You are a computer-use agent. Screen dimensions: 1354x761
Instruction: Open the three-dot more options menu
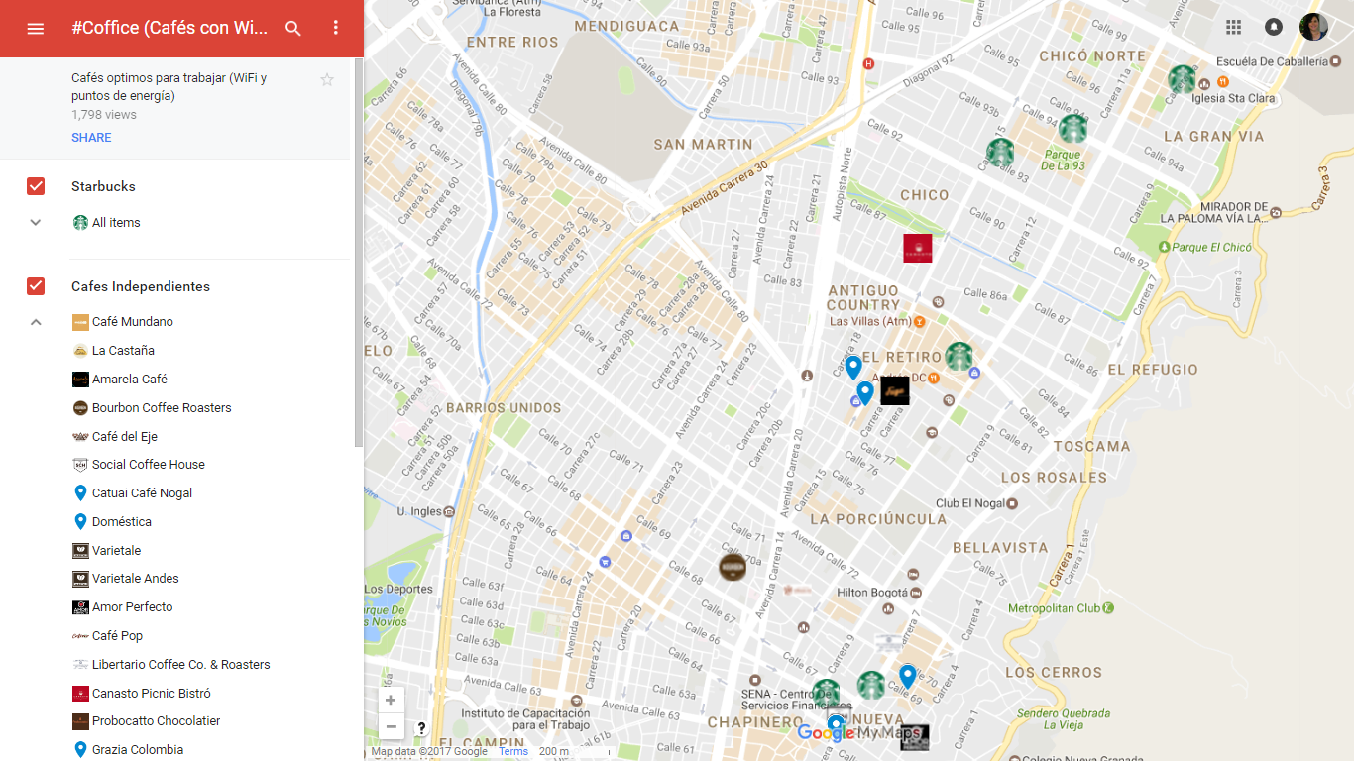click(x=336, y=29)
